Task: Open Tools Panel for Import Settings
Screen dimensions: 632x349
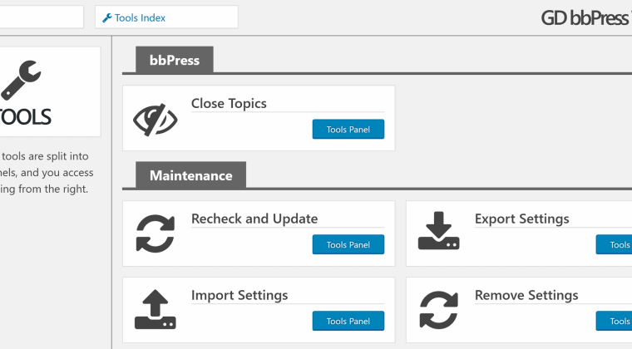Action: [348, 321]
